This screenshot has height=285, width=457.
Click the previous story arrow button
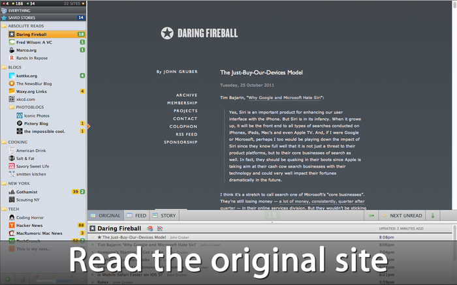coord(371,215)
